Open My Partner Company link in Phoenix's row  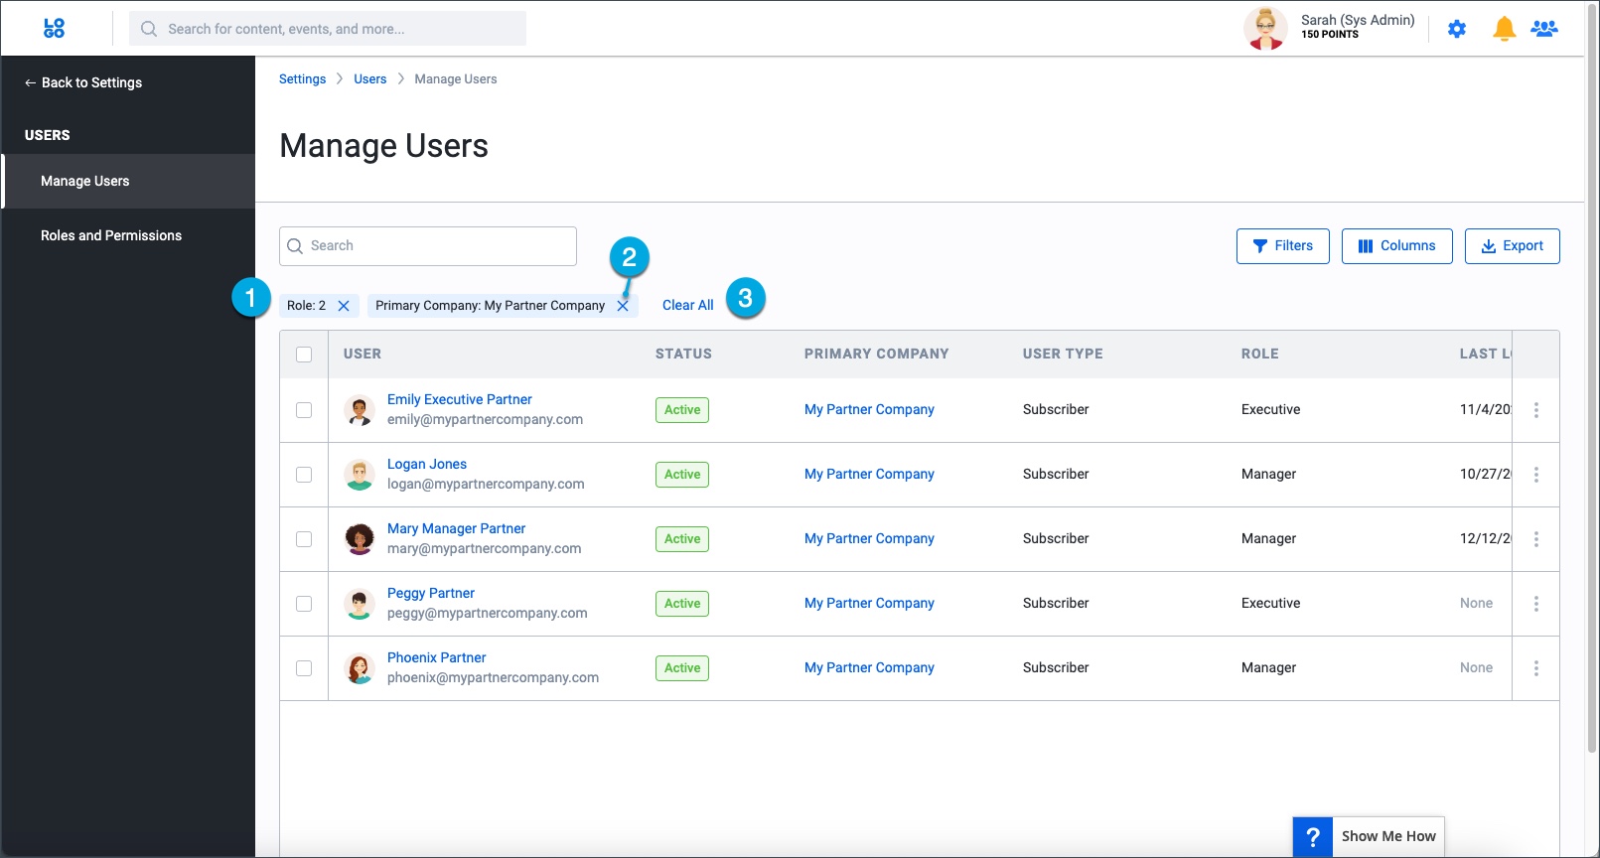pyautogui.click(x=869, y=667)
